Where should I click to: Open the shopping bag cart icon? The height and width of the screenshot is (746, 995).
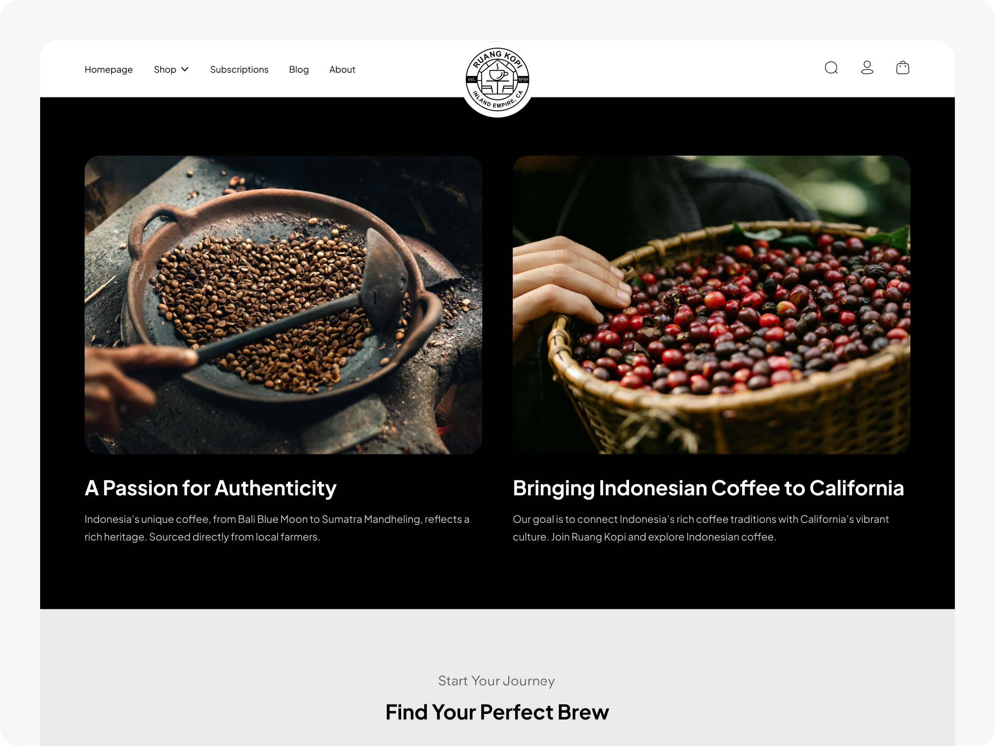pyautogui.click(x=902, y=68)
